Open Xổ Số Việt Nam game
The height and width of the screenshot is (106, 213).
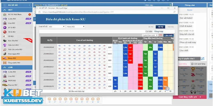click(17, 15)
